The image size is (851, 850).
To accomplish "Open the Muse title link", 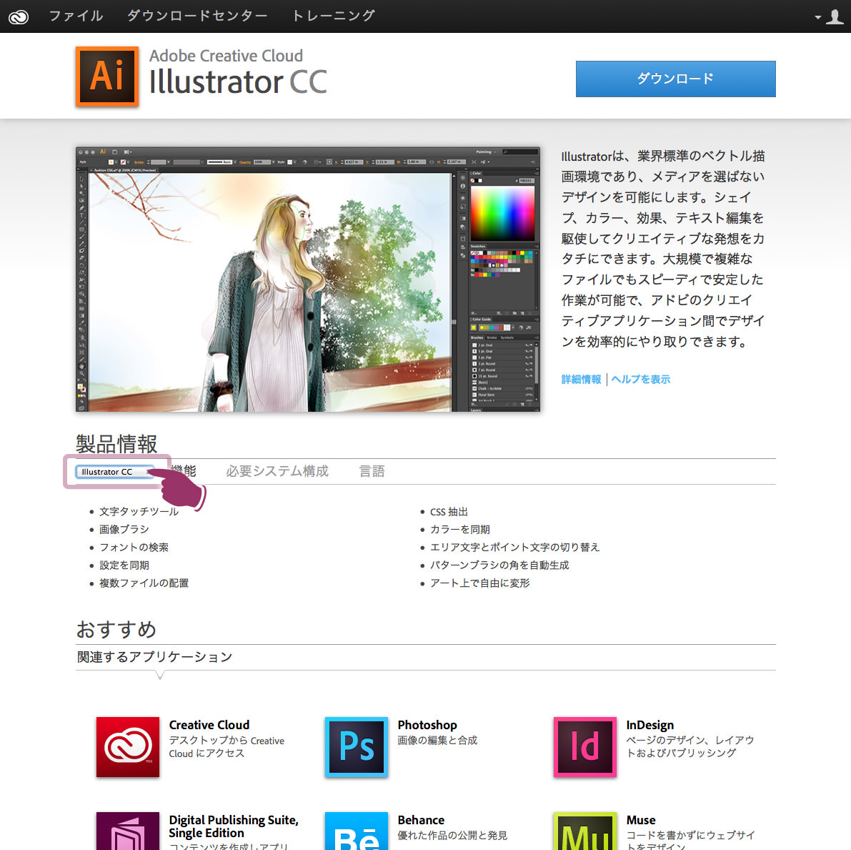I will pyautogui.click(x=640, y=820).
